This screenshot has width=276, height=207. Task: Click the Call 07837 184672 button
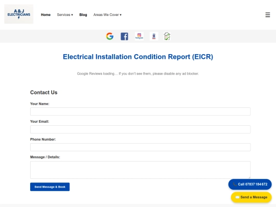250,185
